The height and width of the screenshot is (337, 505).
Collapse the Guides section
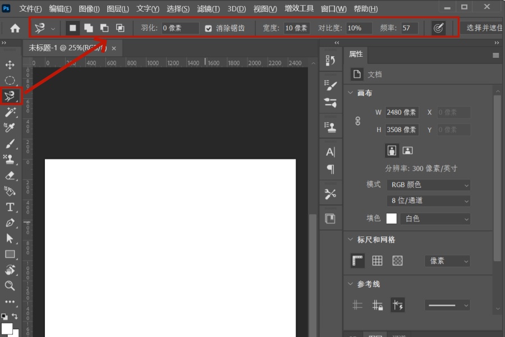click(350, 284)
